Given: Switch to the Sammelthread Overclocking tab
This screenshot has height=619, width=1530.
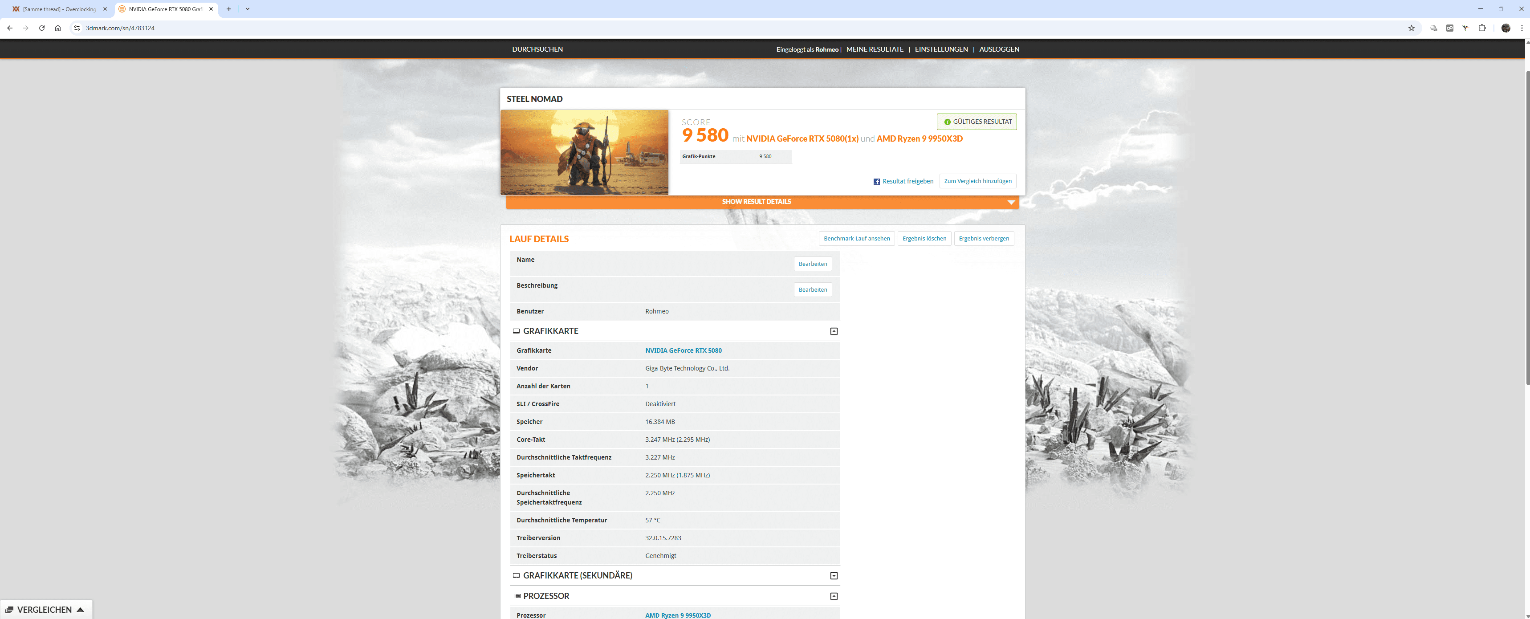Looking at the screenshot, I should 59,9.
